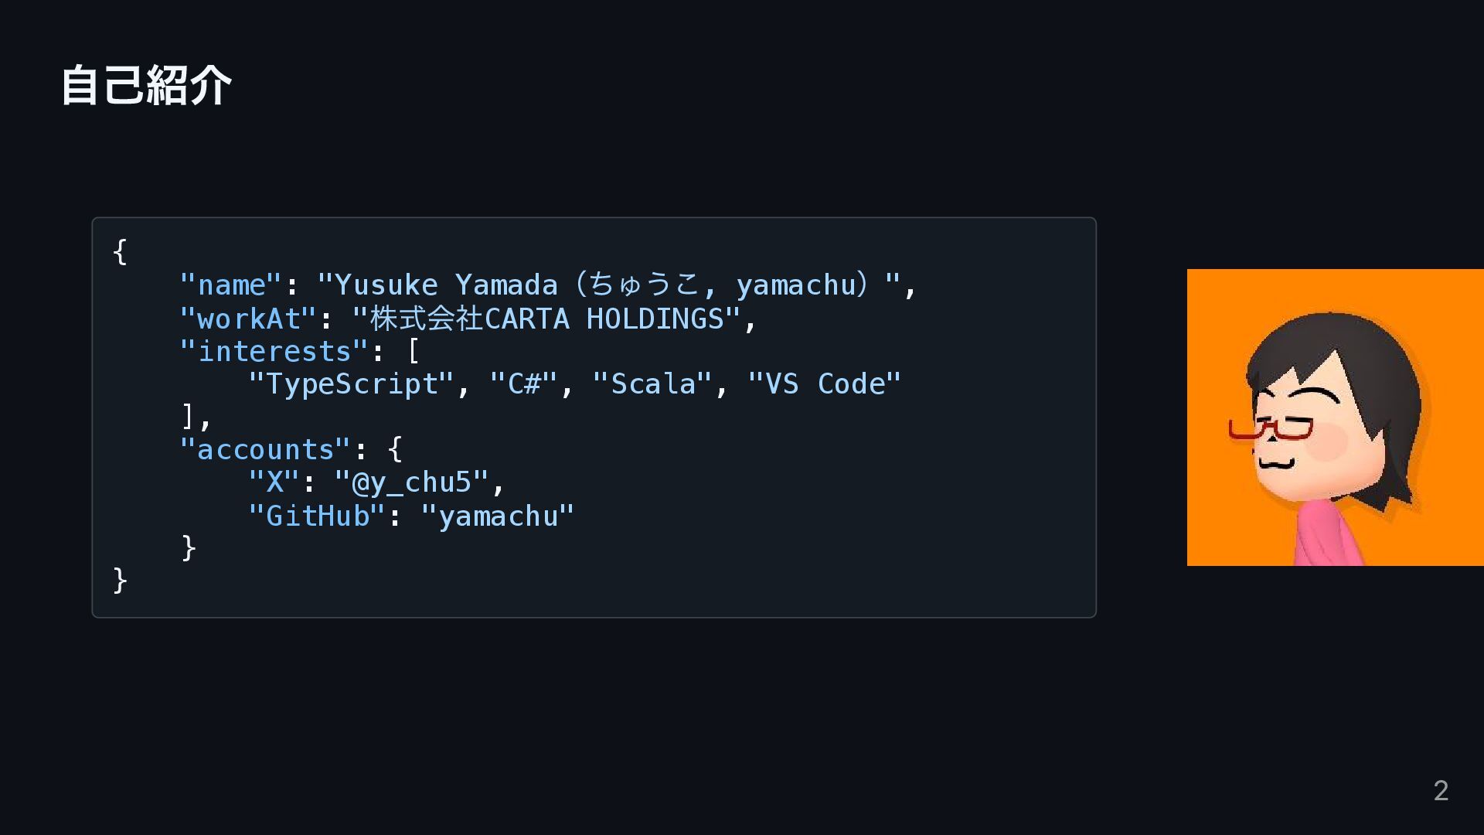Click the "X" account key
1484x835 pixels.
click(274, 482)
